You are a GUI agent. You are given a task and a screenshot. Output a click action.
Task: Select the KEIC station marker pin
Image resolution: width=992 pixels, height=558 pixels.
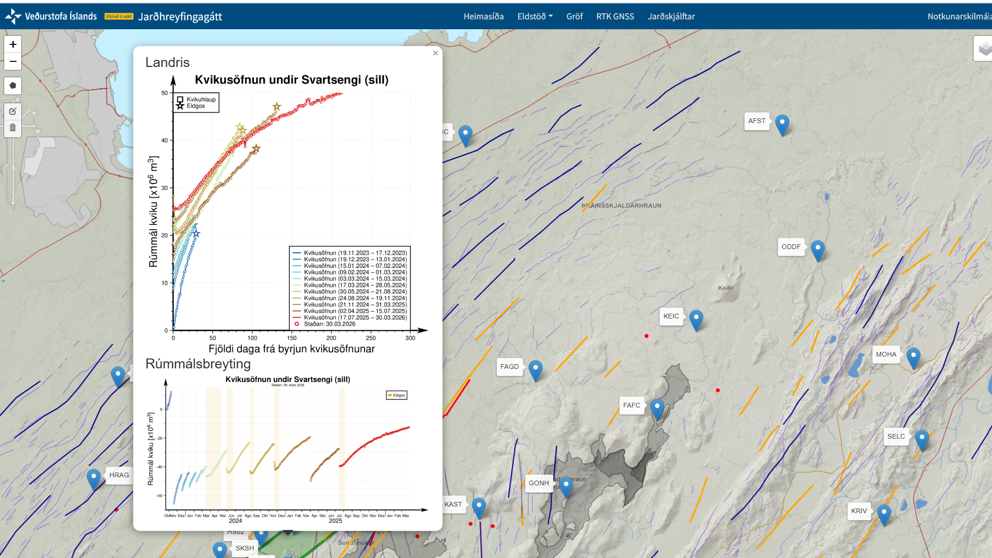tap(696, 319)
